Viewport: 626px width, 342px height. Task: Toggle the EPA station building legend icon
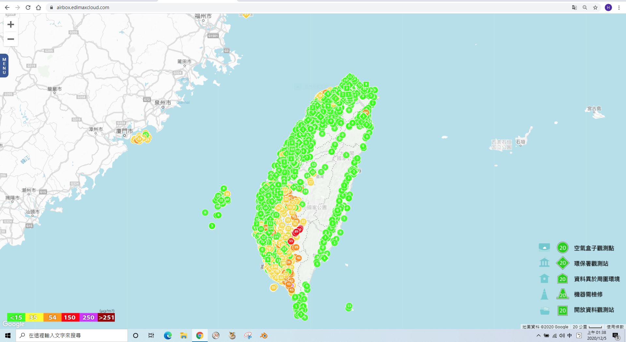pos(544,263)
